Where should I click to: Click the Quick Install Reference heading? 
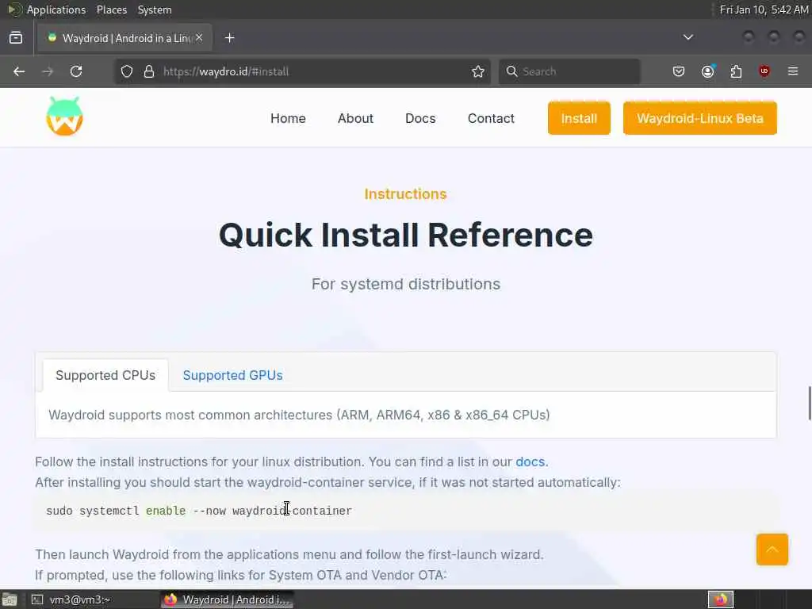tap(405, 235)
